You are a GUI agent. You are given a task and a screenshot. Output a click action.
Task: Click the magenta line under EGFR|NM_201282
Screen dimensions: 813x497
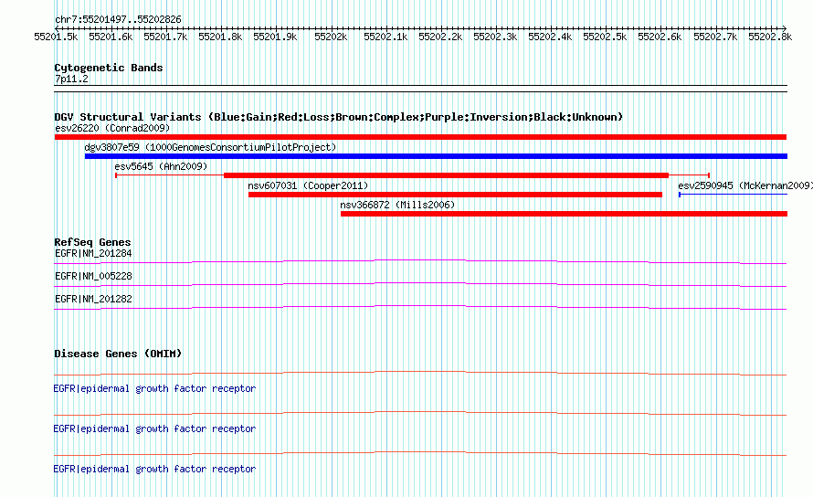(420, 306)
